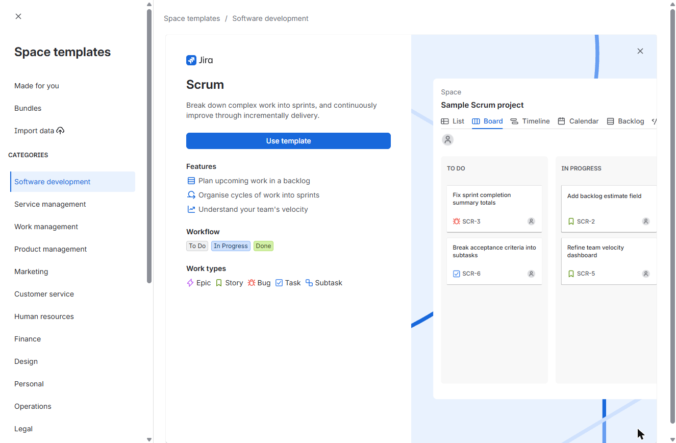Click the backlog feature icon
The width and height of the screenshot is (676, 443).
[191, 181]
